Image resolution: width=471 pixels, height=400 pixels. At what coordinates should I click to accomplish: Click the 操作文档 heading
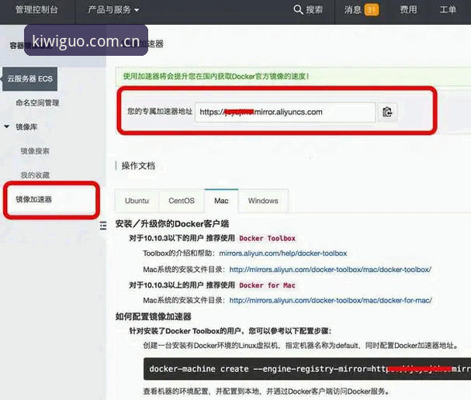(138, 166)
